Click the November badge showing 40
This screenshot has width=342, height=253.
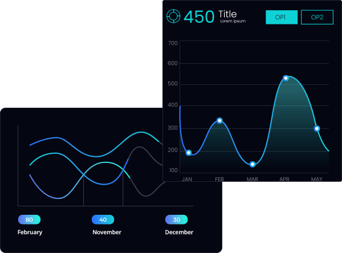(103, 220)
